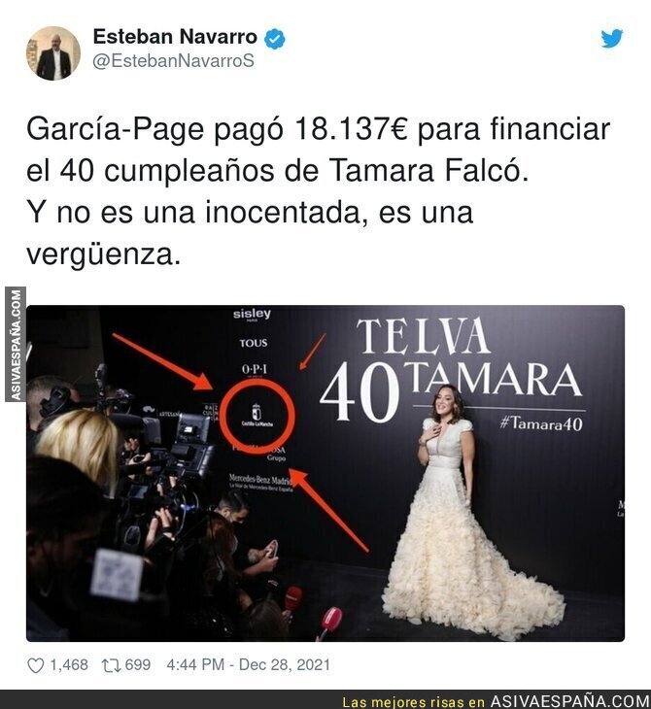The image size is (651, 709).
Task: Click the retweet arrows icon
Action: pyautogui.click(x=111, y=665)
